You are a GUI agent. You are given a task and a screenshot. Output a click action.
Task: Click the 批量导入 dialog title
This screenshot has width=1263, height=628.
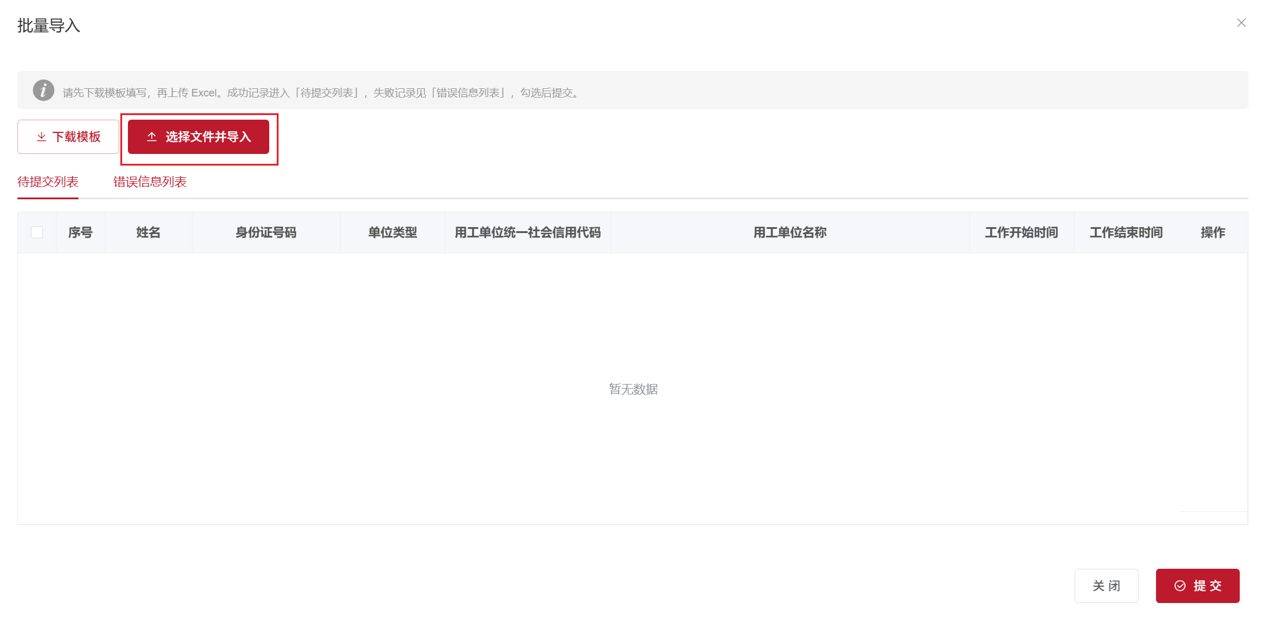pyautogui.click(x=49, y=26)
